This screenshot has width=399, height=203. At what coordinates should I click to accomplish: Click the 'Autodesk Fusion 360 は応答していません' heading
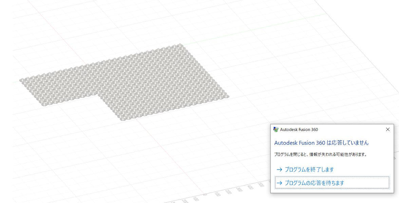[x=321, y=143]
